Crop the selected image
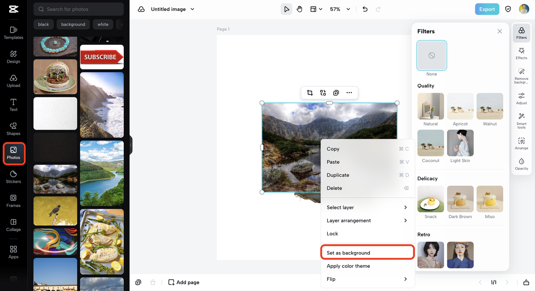This screenshot has height=291, width=535. (310, 93)
